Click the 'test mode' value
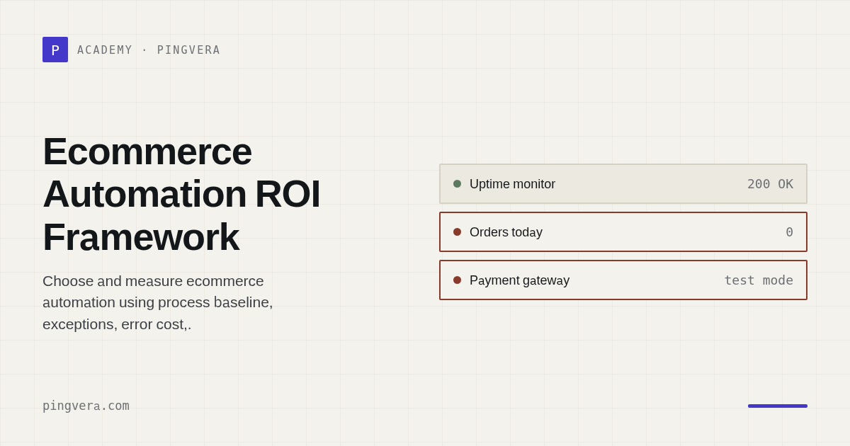850x446 pixels. pos(759,280)
